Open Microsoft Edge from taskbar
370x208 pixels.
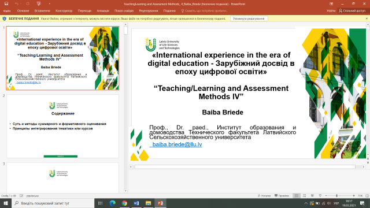[113, 203]
